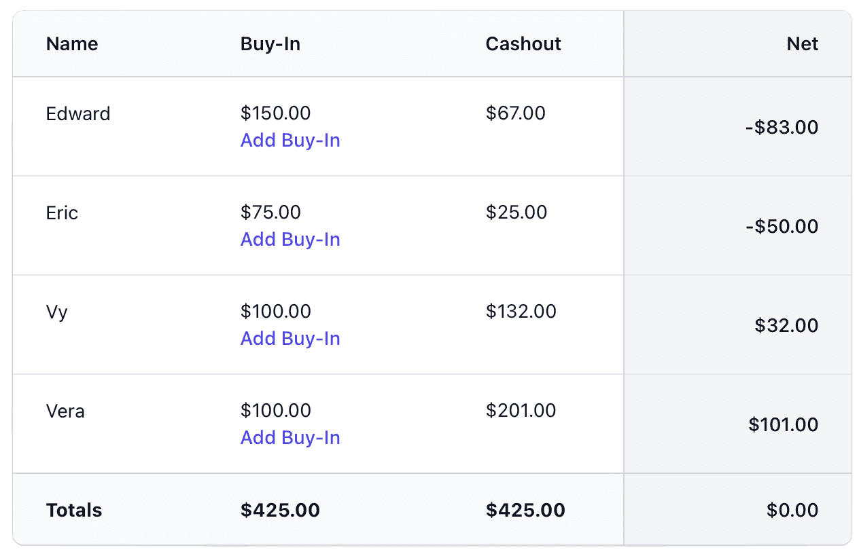This screenshot has width=859, height=554.
Task: Select the Net column header
Action: [x=803, y=44]
